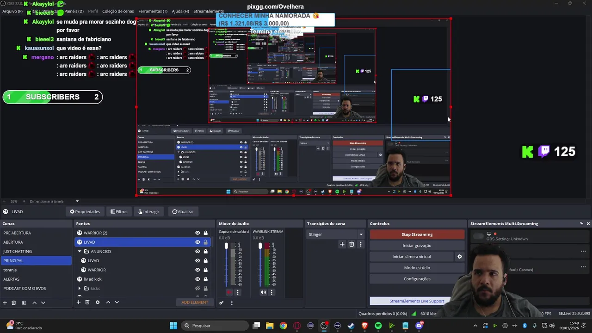The height and width of the screenshot is (333, 592).
Task: Open File Explorer from the taskbar
Action: (x=270, y=326)
